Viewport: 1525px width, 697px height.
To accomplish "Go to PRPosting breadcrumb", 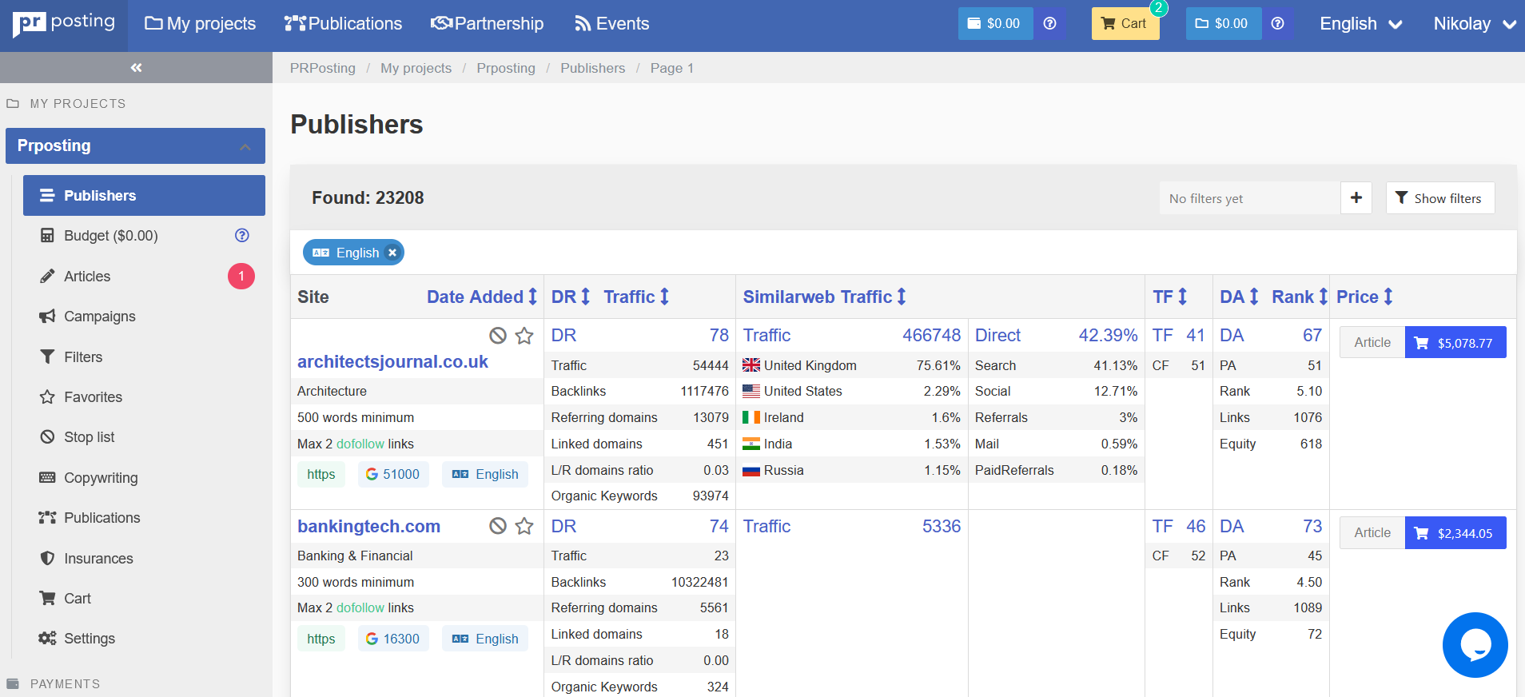I will coord(322,68).
